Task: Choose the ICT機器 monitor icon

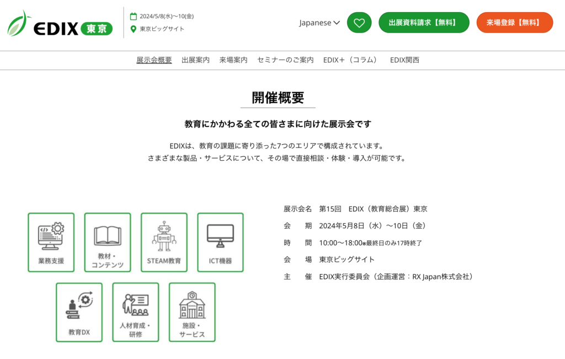Action: [x=220, y=242]
